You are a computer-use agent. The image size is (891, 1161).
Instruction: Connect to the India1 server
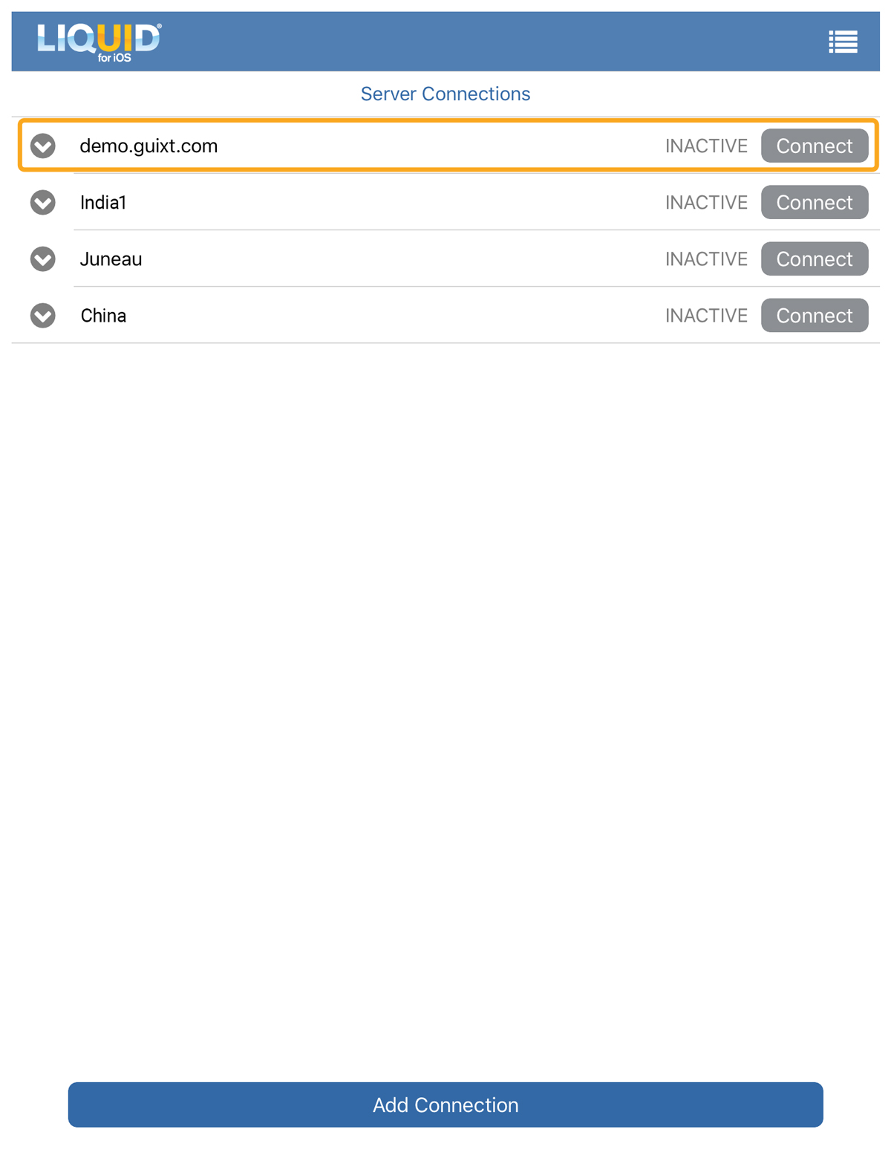pos(814,202)
